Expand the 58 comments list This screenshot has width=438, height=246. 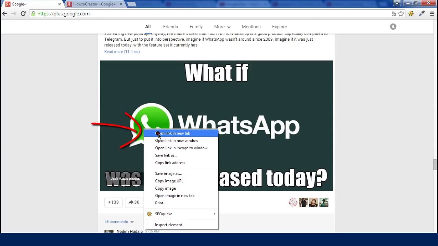pos(119,222)
